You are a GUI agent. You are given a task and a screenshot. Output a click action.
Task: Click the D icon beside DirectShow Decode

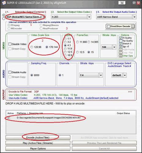133,26
